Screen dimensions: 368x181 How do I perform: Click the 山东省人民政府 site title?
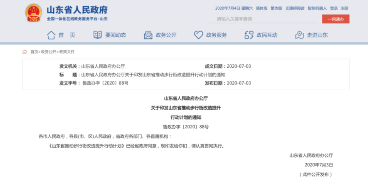point(77,10)
